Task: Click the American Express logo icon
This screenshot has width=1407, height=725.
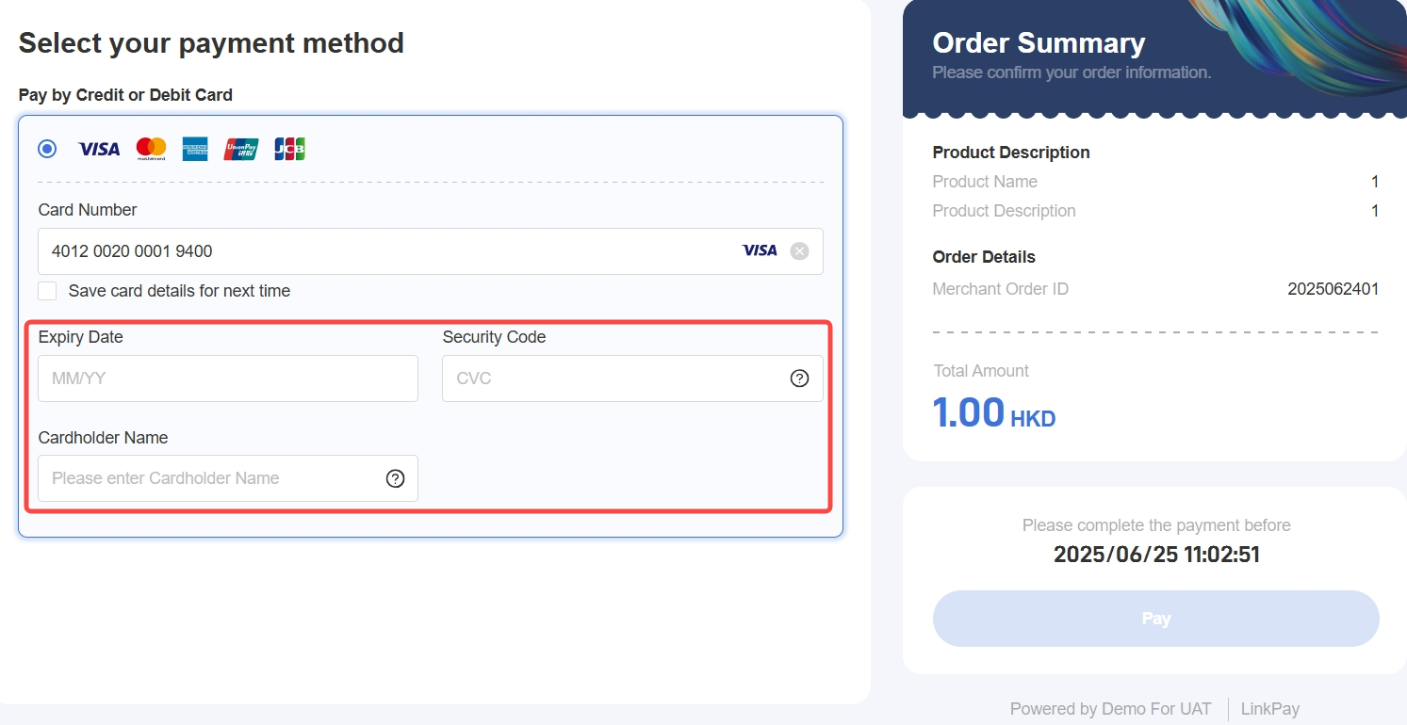Action: point(195,149)
